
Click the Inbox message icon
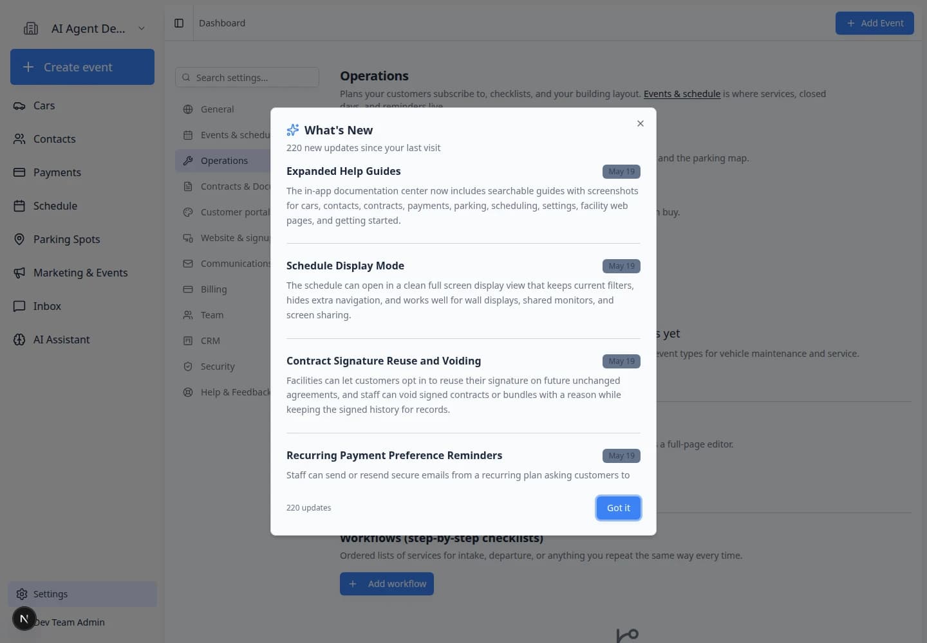tap(19, 306)
